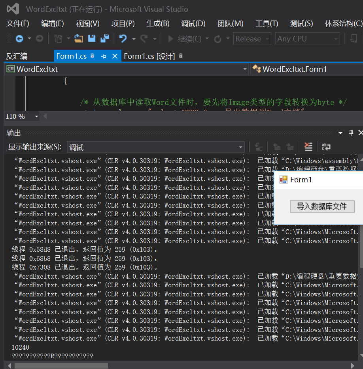Open the Release configuration dropdown
363x369 pixels.
pyautogui.click(x=252, y=39)
